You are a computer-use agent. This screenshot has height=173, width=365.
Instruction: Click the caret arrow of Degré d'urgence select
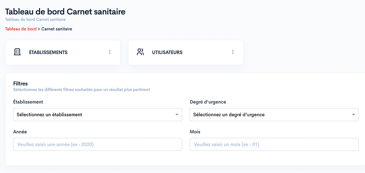click(354, 114)
